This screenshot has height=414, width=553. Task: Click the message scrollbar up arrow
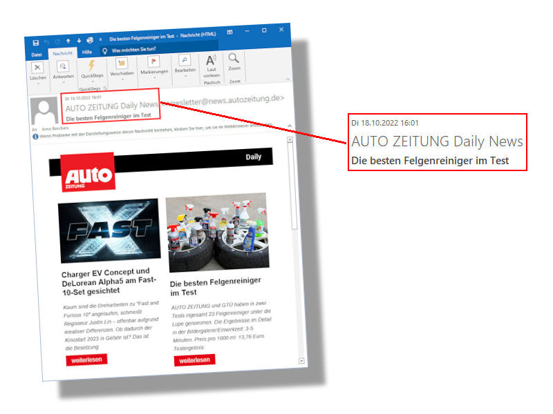pyautogui.click(x=290, y=139)
